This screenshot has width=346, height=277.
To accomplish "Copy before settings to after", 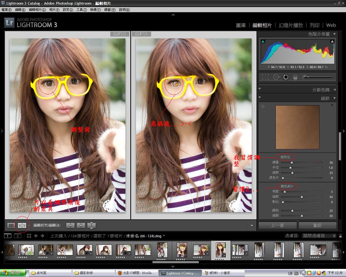I will pyautogui.click(x=70, y=225).
